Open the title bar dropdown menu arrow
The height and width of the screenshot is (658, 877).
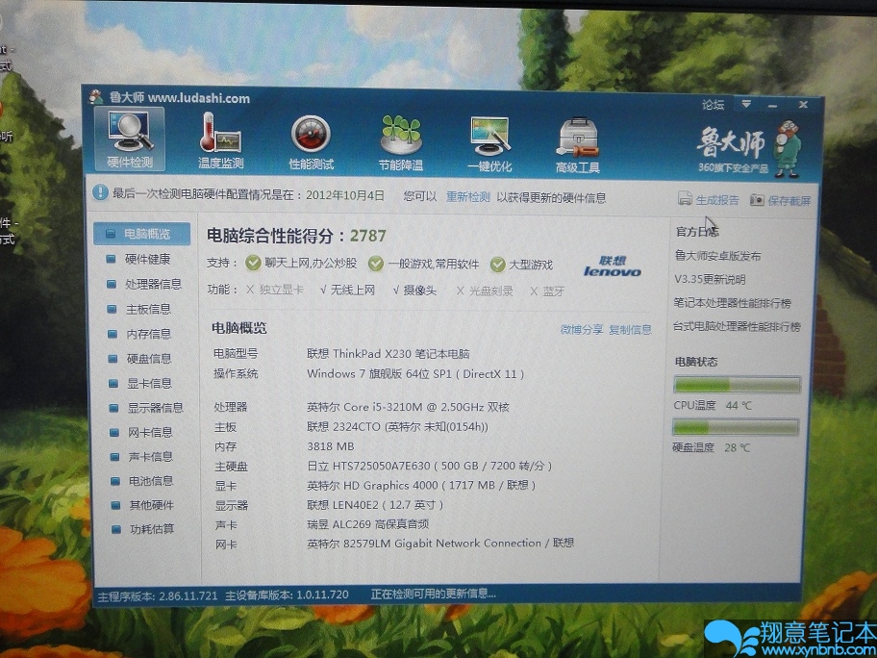click(x=746, y=104)
